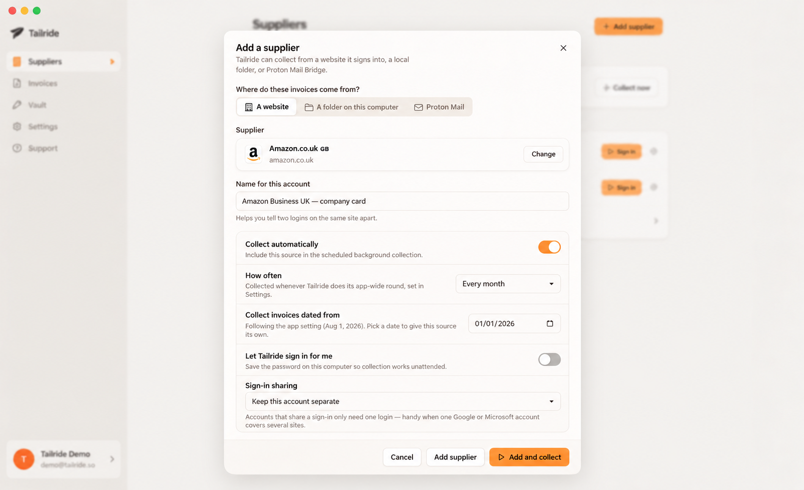Click the Support question mark icon

point(17,148)
